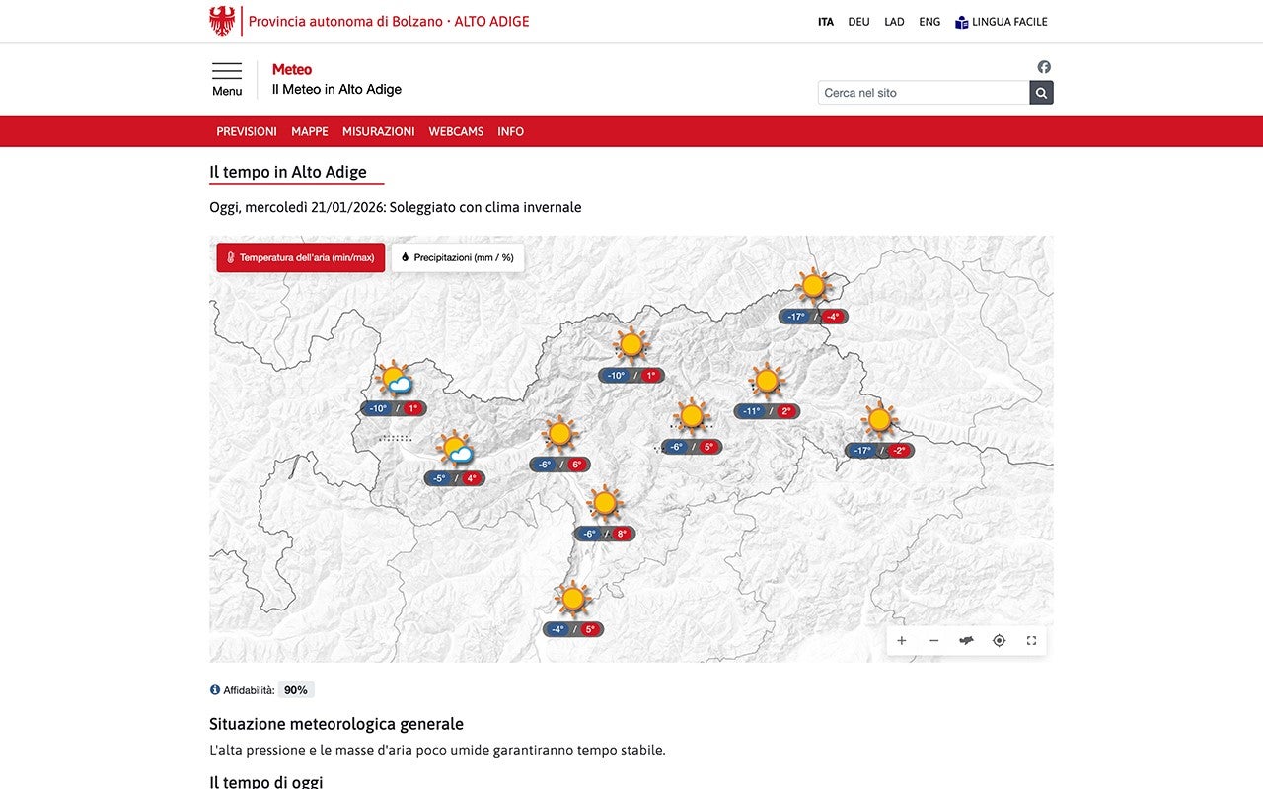The width and height of the screenshot is (1263, 789).
Task: Expand the MISURAZIONI navigation section
Action: [x=378, y=131]
